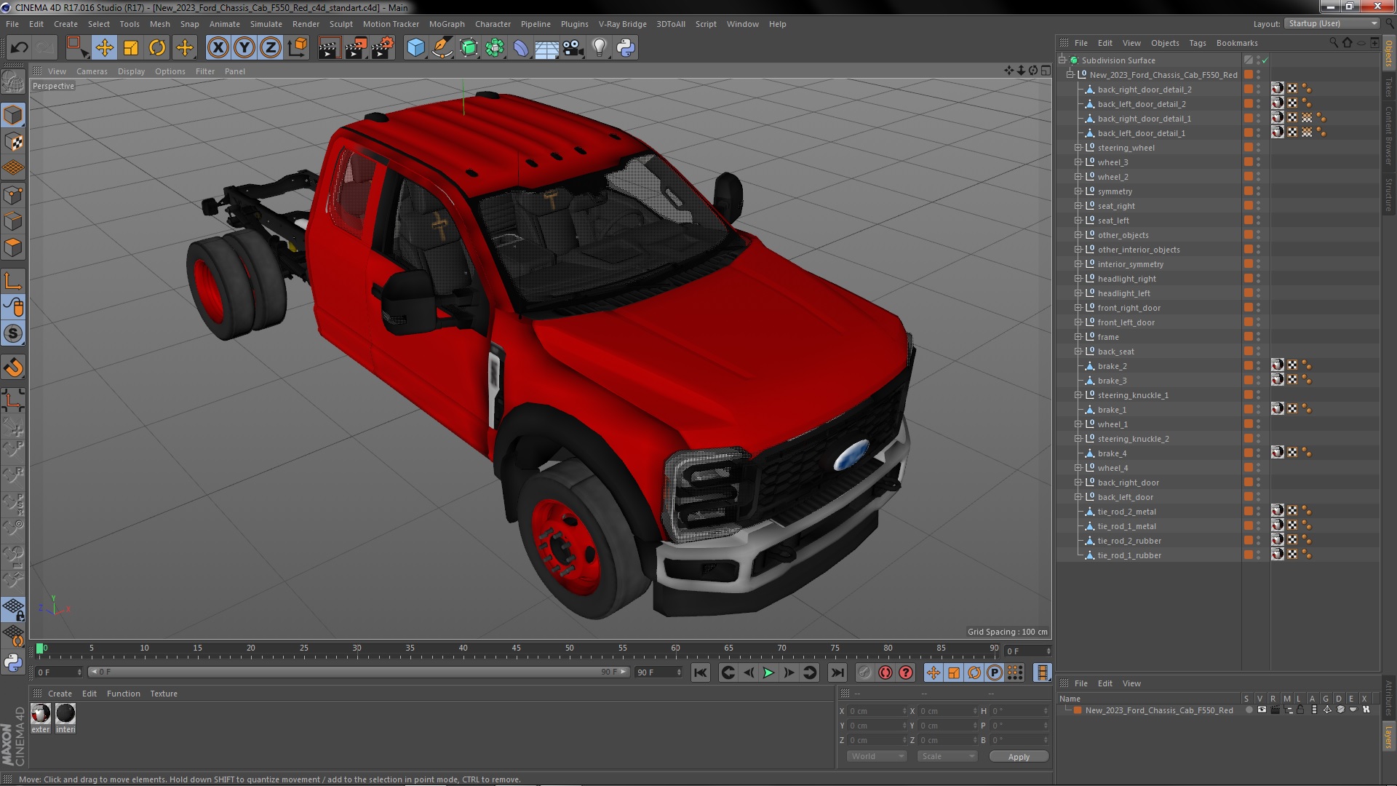Image resolution: width=1397 pixels, height=786 pixels.
Task: Expand the steering_wheel object
Action: 1078,148
